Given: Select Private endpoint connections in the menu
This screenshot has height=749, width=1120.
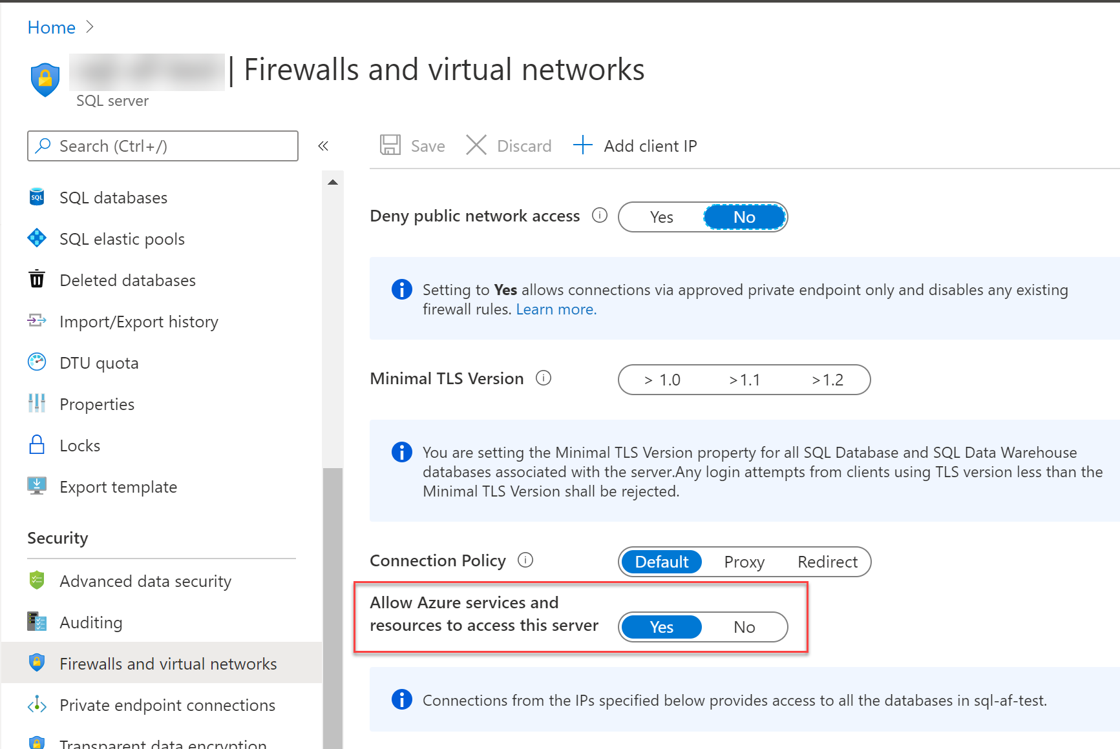Looking at the screenshot, I should point(167,705).
